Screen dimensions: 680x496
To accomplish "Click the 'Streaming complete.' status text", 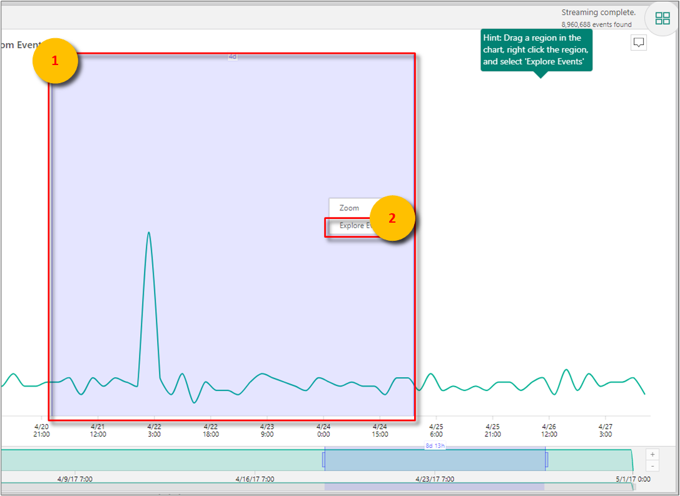I will click(x=598, y=13).
